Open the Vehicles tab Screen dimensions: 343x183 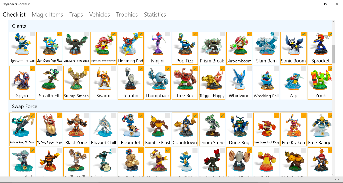[x=100, y=15]
